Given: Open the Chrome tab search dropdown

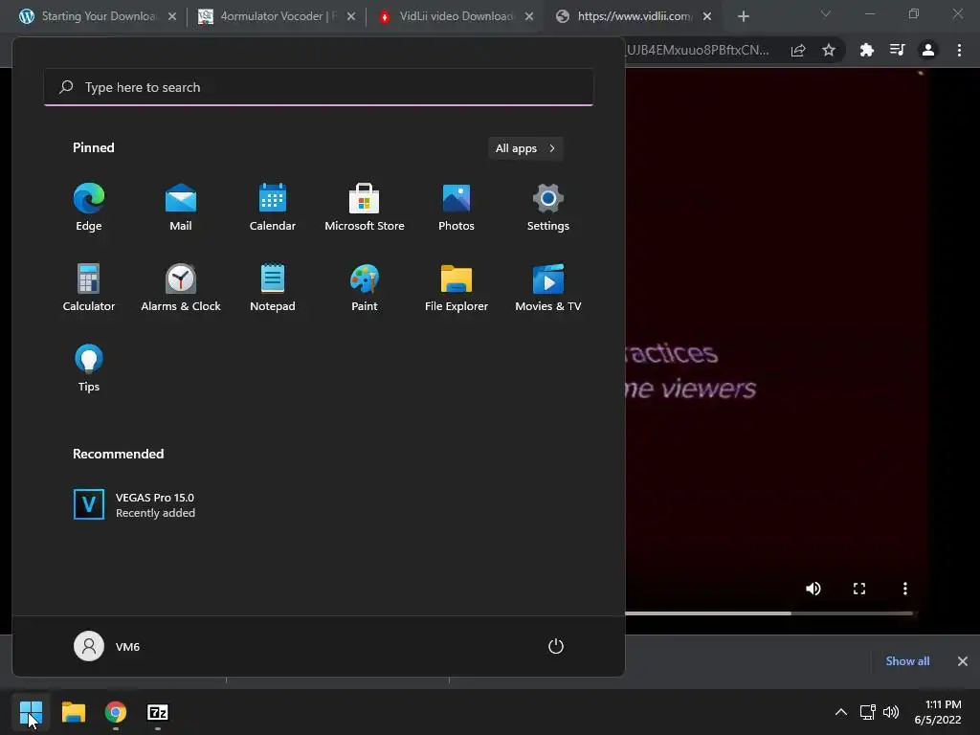Looking at the screenshot, I should click(x=826, y=13).
